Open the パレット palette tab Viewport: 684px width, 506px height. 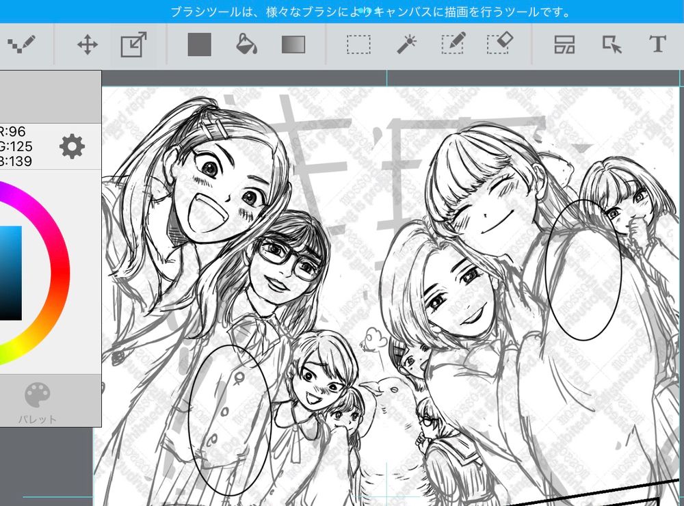(38, 403)
